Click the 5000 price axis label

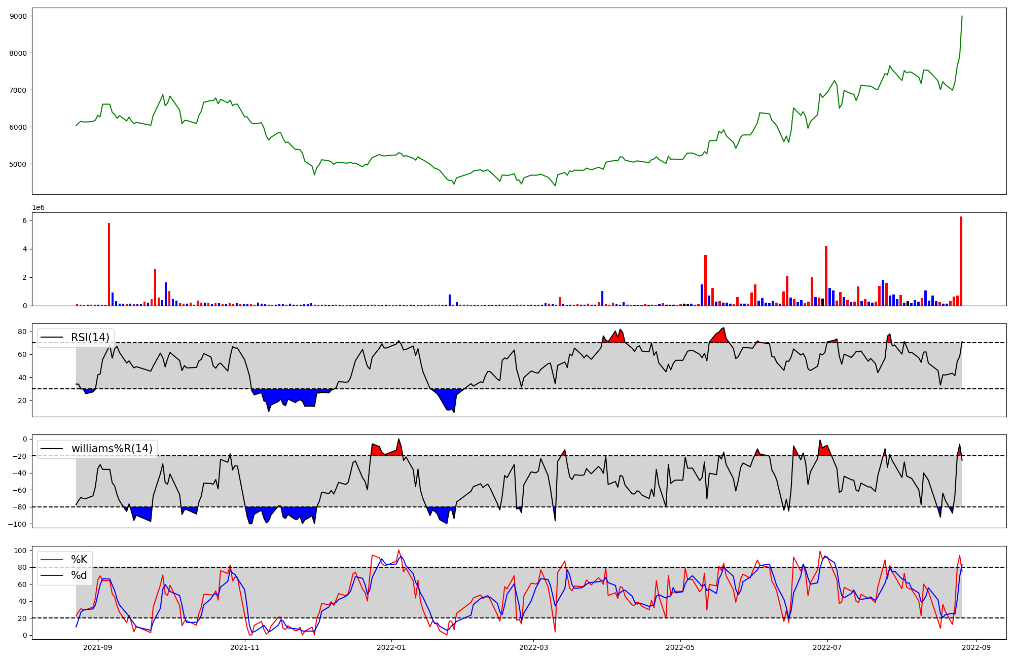pos(18,164)
